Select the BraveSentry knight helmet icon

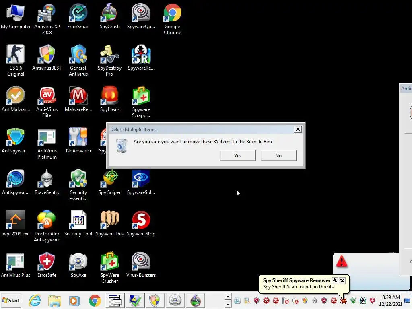point(47,178)
